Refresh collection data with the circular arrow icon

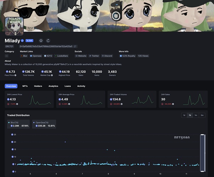coord(48,41)
